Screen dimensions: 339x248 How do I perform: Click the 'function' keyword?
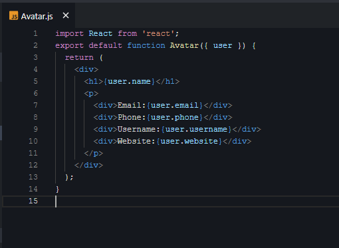(x=146, y=46)
